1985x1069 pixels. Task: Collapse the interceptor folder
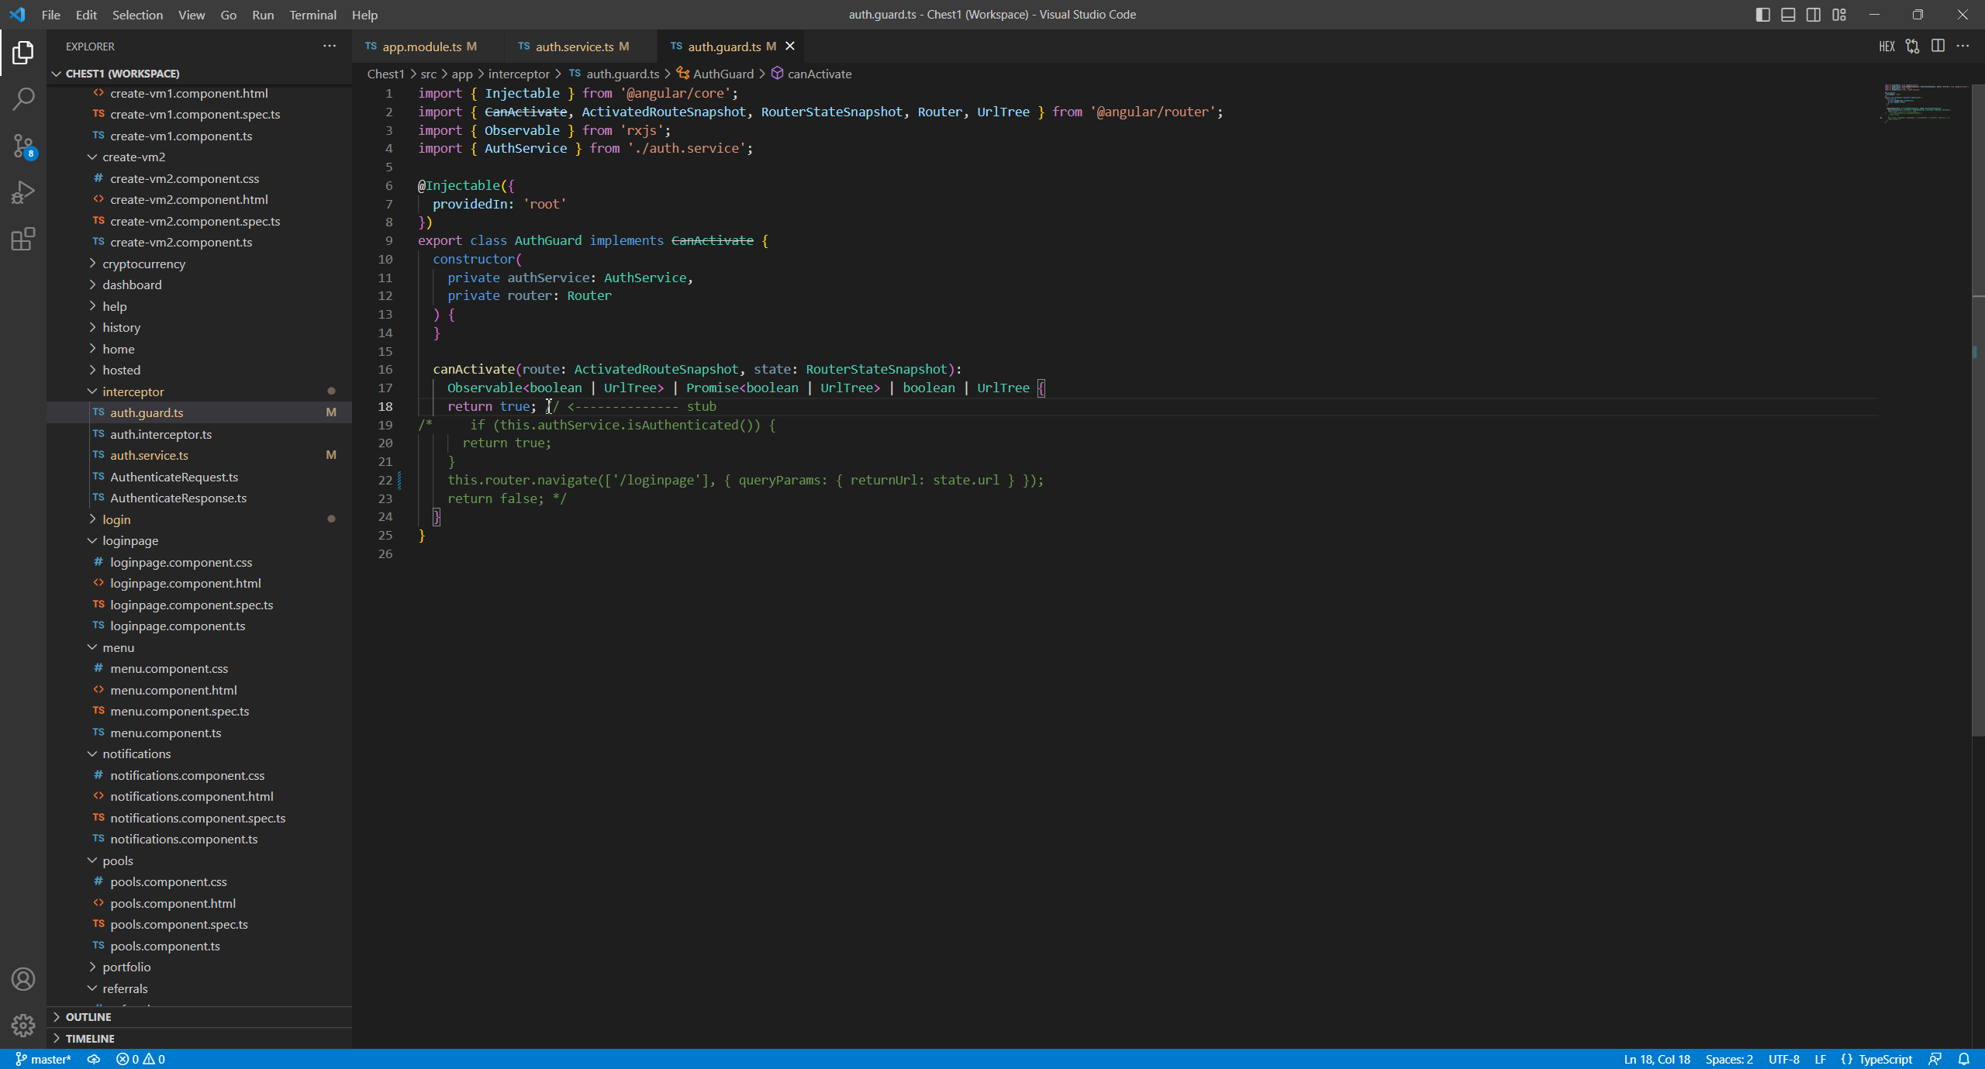pyautogui.click(x=133, y=391)
